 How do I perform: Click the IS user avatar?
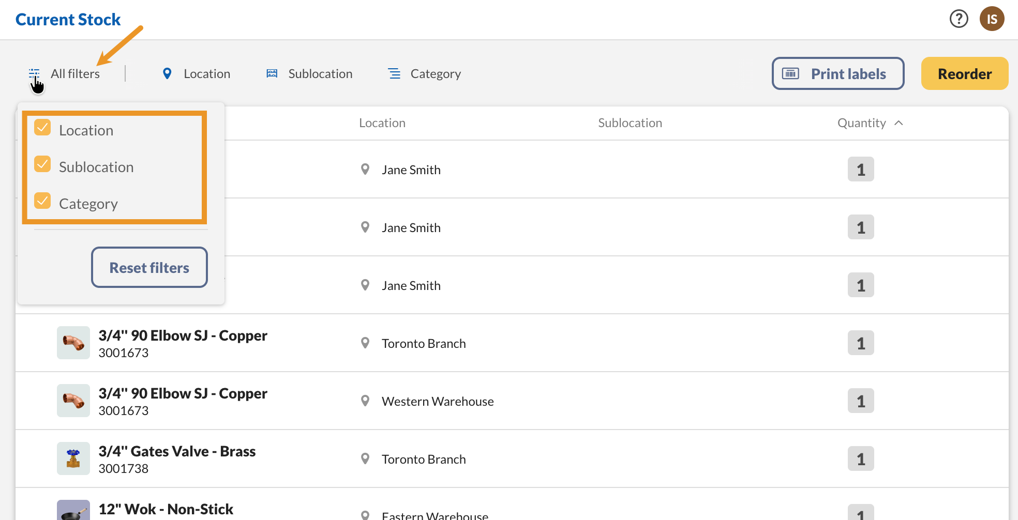992,19
